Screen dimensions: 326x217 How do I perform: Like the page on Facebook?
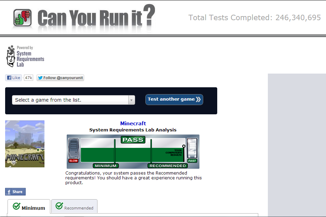pyautogui.click(x=14, y=78)
